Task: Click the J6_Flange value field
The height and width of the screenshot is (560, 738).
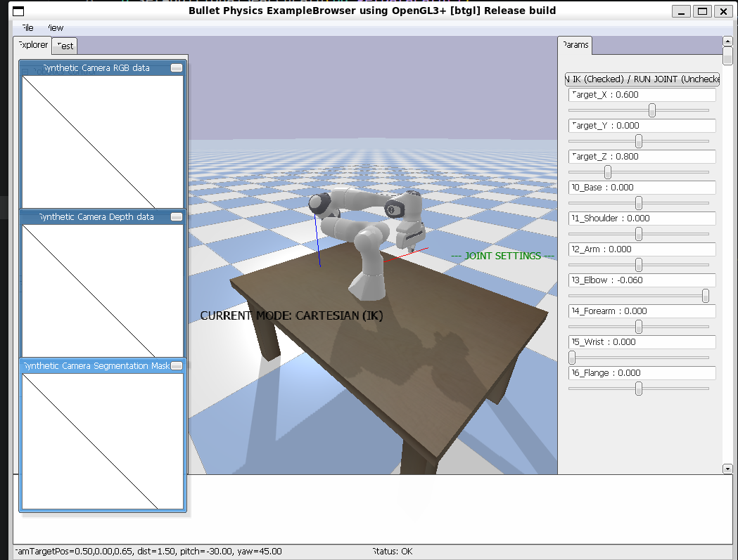Action: point(642,373)
